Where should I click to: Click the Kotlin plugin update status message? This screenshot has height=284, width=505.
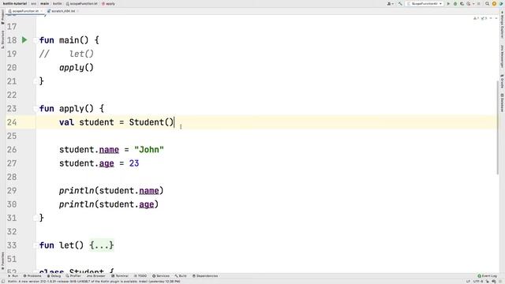click(x=94, y=282)
